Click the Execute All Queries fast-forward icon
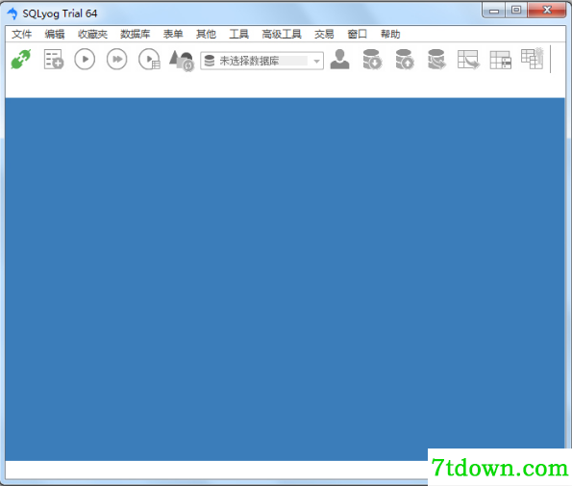 click(x=116, y=59)
